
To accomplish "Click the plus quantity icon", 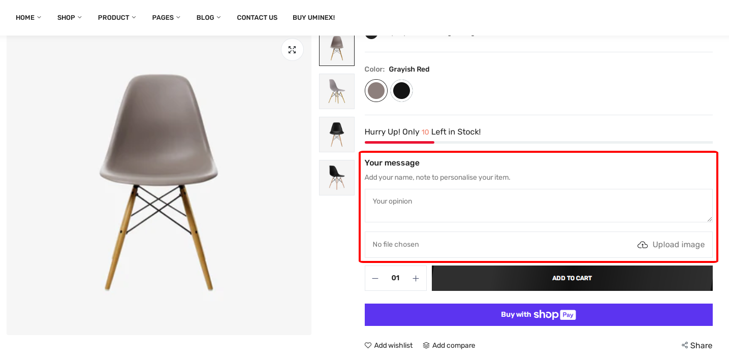I will tap(416, 278).
